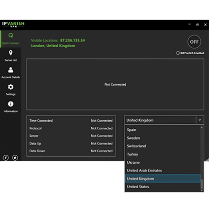This screenshot has width=209, height=211.
Task: Open the Information icon in the sidebar
Action: pos(11,104)
